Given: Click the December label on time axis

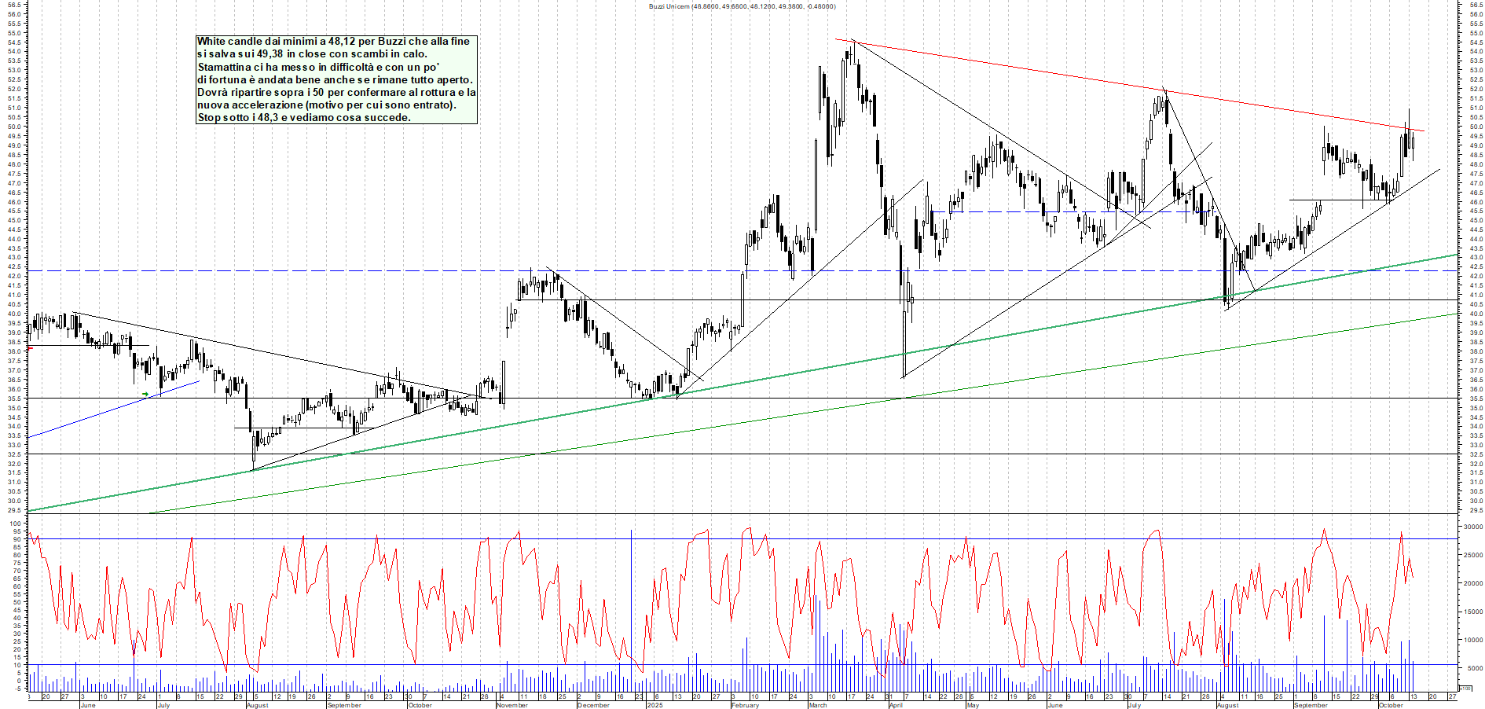Looking at the screenshot, I should coord(593,705).
